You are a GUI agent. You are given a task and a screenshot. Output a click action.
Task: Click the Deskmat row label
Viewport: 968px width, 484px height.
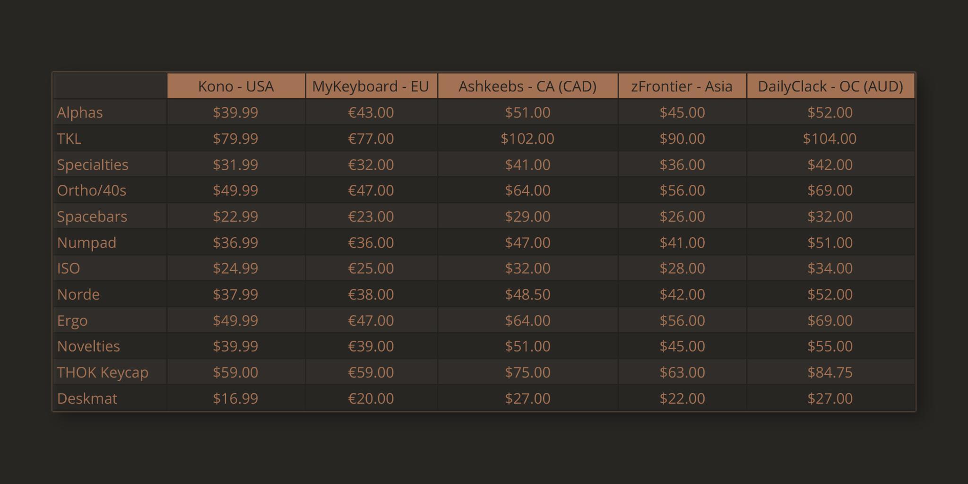pos(87,398)
